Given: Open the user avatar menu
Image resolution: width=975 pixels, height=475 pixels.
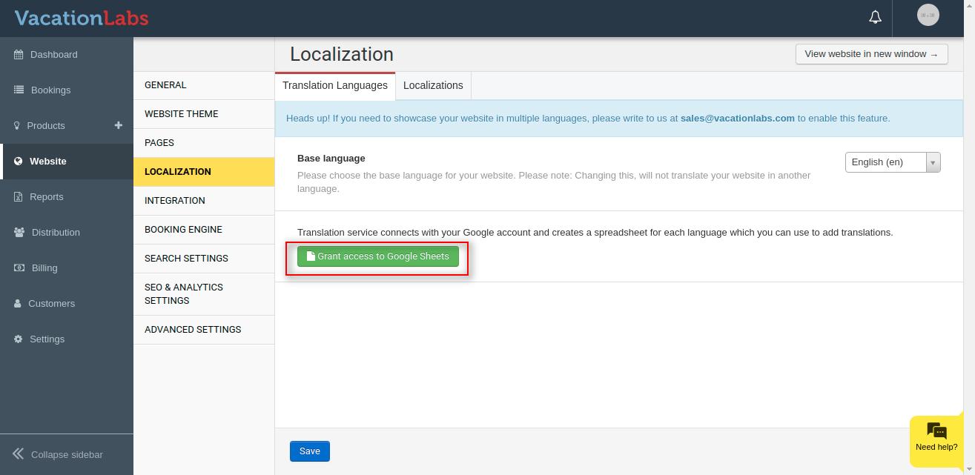Looking at the screenshot, I should pos(928,16).
